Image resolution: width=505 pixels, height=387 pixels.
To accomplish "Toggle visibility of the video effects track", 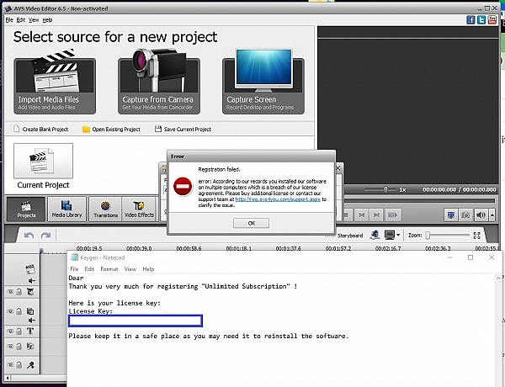I will (10, 292).
